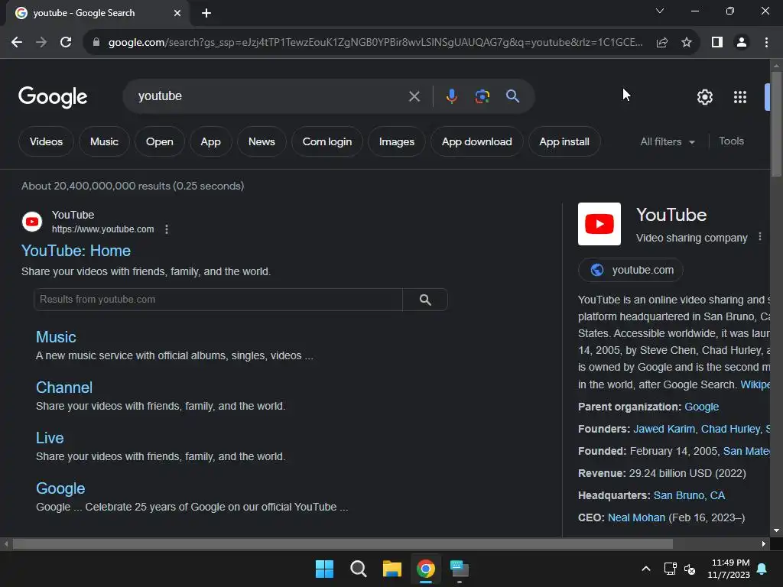Screen dimensions: 783x587
Task: Open the Chrome side panel
Action: 716,43
